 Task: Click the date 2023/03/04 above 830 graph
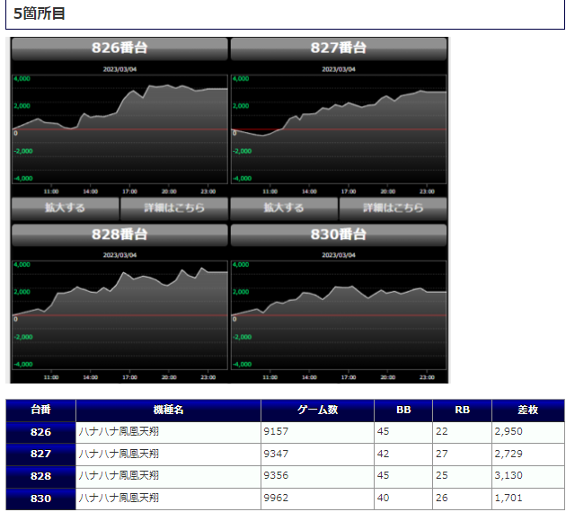pos(339,255)
